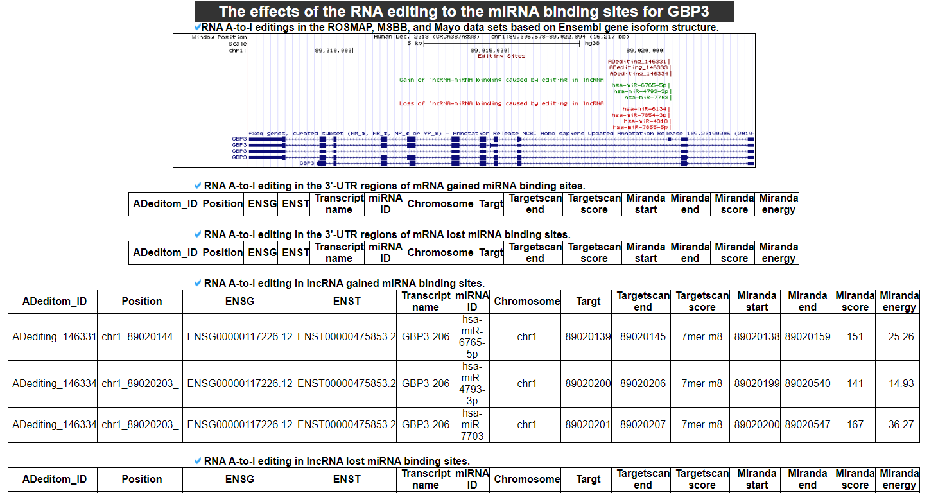The image size is (929, 493).
Task: Click checkmark icon beside lncRNA lost heading
Action: click(197, 461)
